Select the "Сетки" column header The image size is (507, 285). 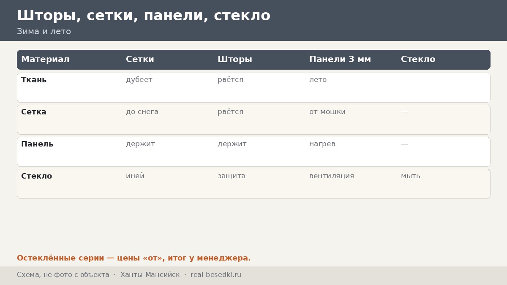(140, 60)
